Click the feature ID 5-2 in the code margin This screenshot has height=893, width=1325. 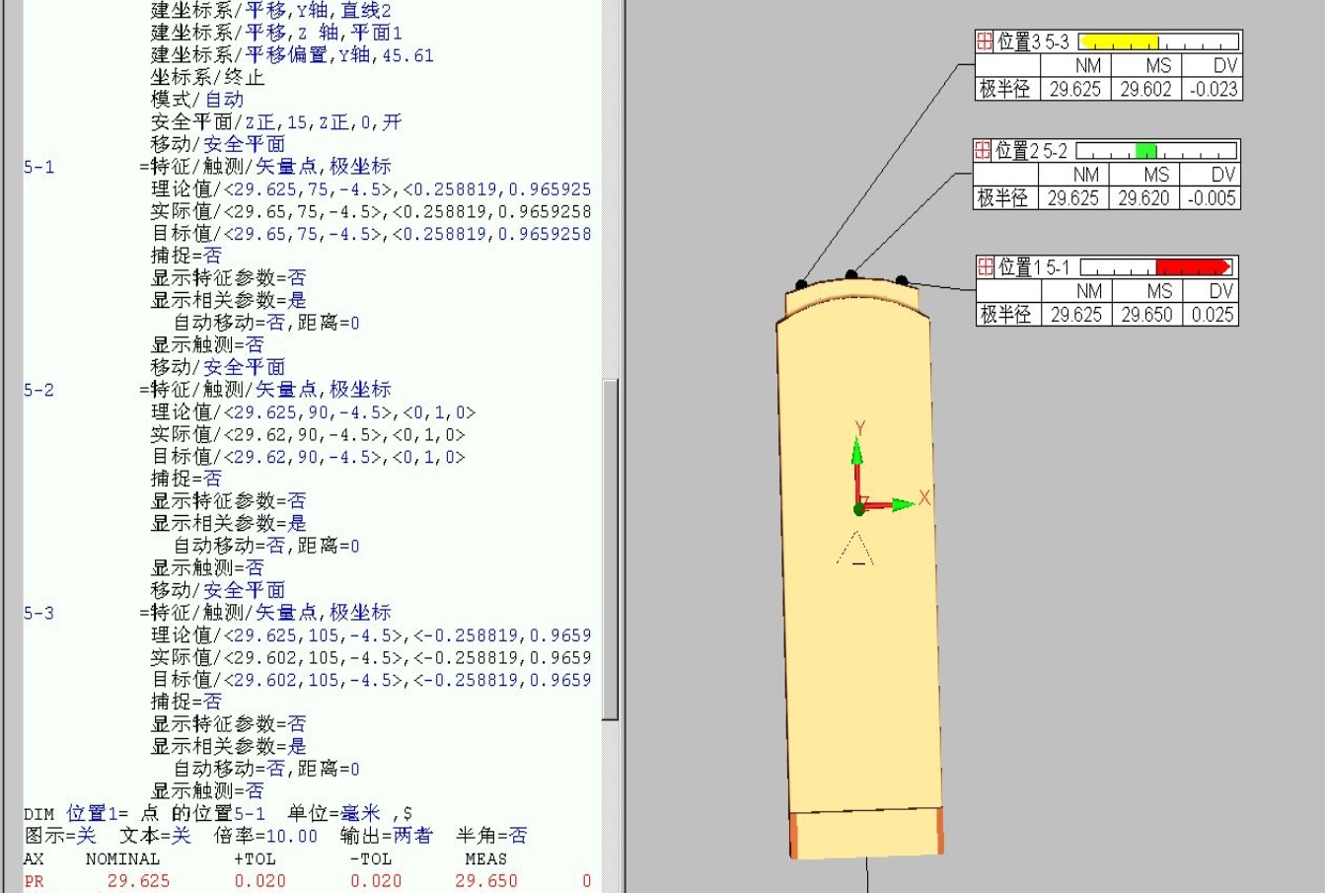pyautogui.click(x=39, y=390)
